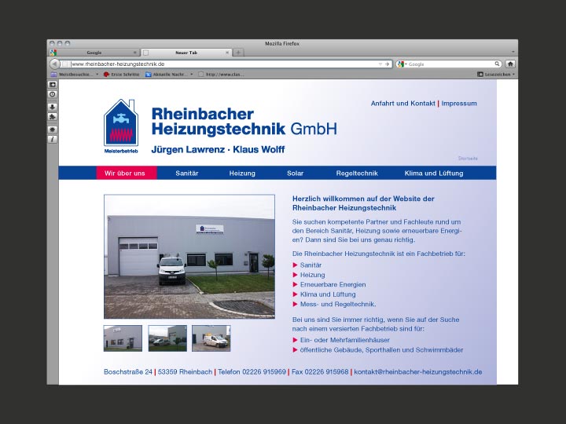Click the Telefon 02226 915969 text
Viewport: 566px width, 424px height.
(252, 371)
